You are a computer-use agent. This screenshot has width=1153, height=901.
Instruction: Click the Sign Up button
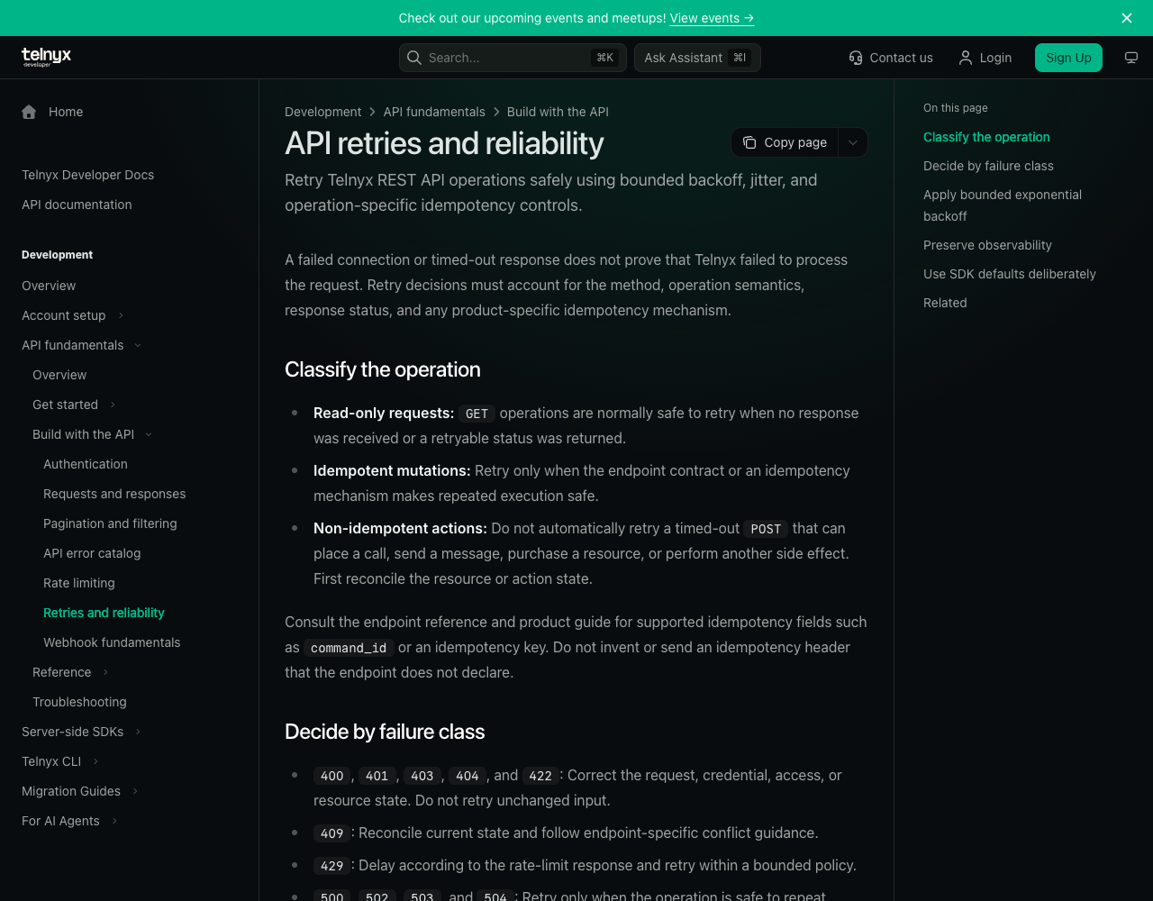pyautogui.click(x=1068, y=58)
